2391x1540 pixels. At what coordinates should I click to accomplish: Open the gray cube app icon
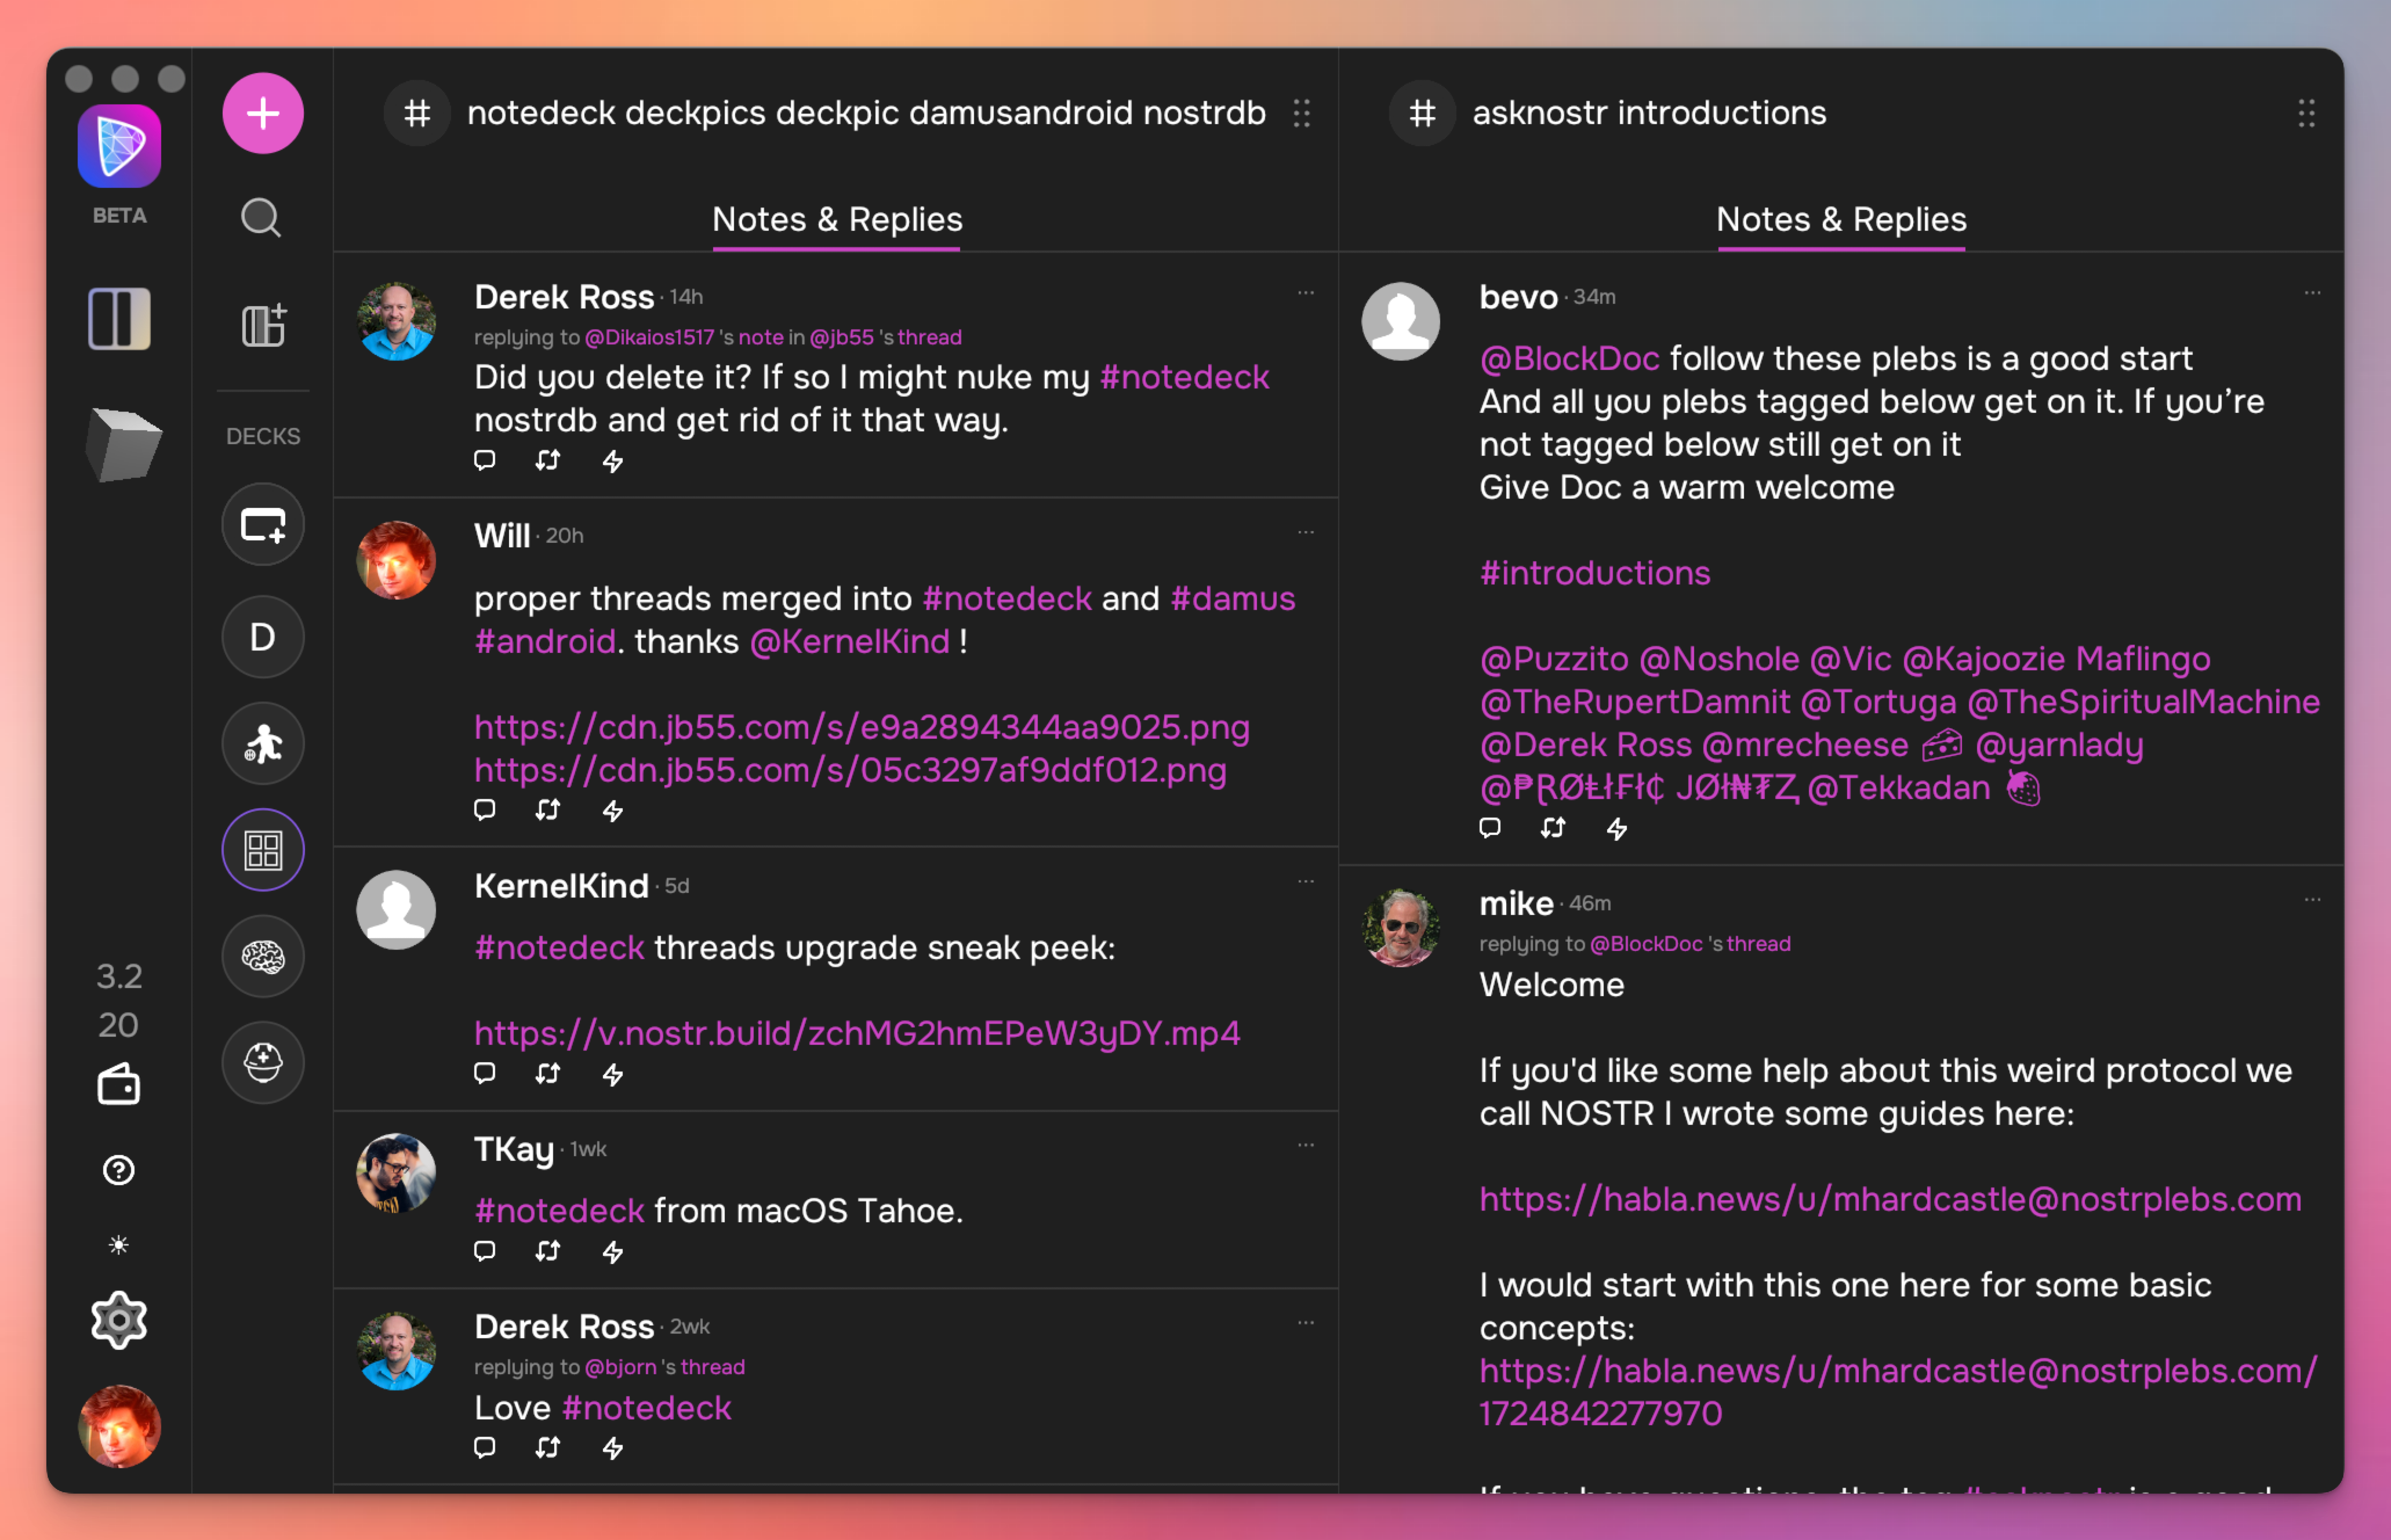coord(123,444)
